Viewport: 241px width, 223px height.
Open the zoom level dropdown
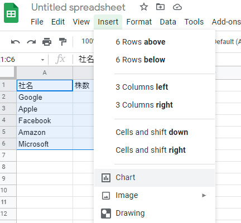88,41
